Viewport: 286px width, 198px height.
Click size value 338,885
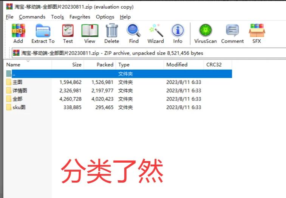[73, 107]
